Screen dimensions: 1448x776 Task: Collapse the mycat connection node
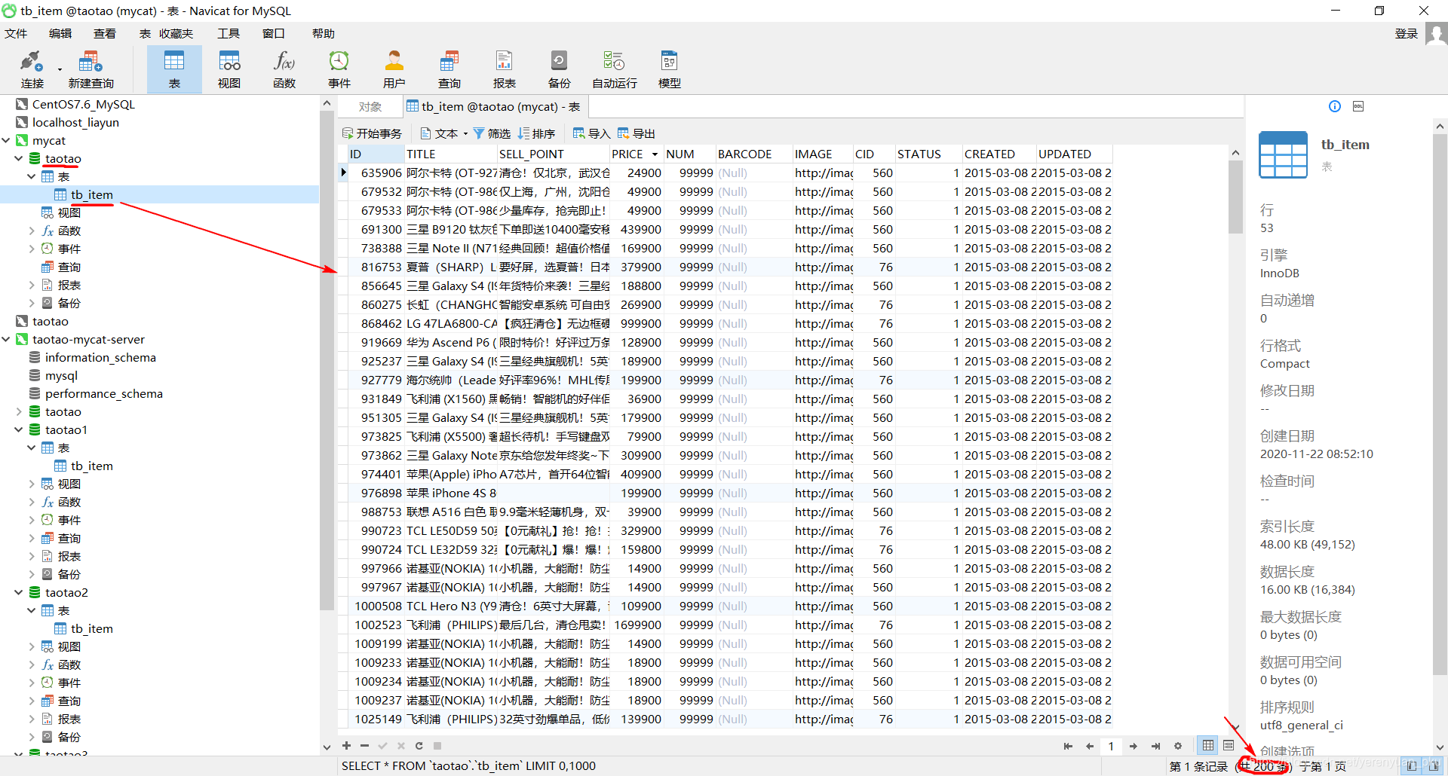point(6,141)
